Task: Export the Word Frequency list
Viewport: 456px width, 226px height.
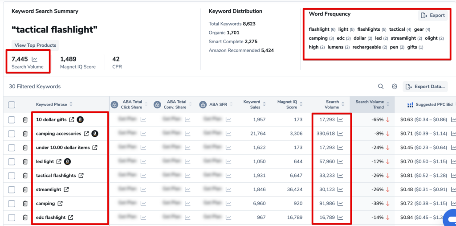Action: (433, 16)
